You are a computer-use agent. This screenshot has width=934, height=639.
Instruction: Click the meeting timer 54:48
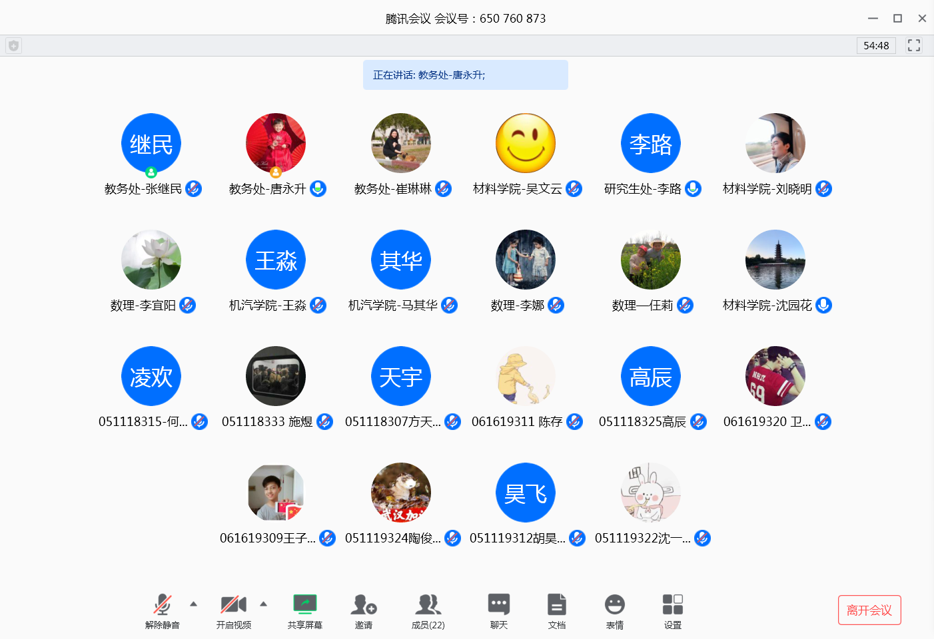point(875,46)
